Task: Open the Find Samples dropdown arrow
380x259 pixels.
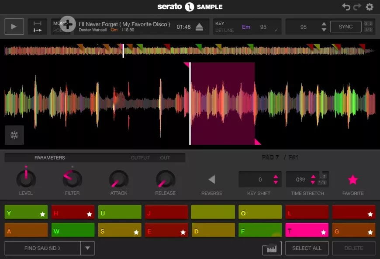Action: 87,248
